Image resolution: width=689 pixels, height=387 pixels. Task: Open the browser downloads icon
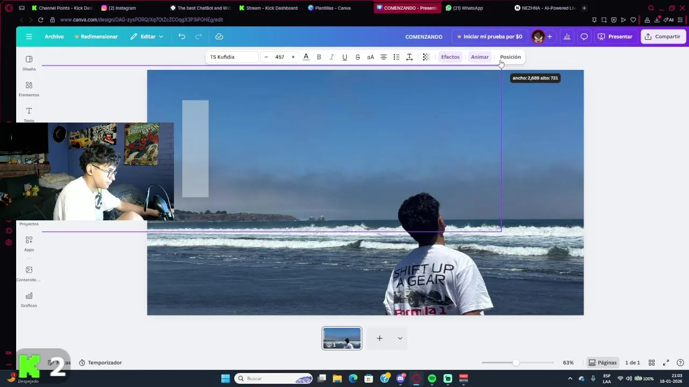(656, 20)
